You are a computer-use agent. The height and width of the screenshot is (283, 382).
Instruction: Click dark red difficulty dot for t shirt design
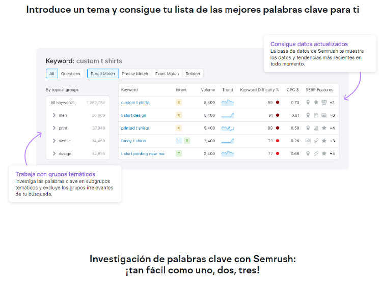278,115
